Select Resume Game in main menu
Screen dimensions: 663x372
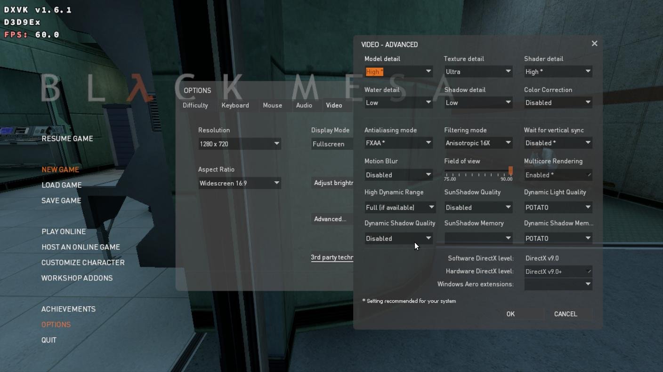click(x=67, y=139)
